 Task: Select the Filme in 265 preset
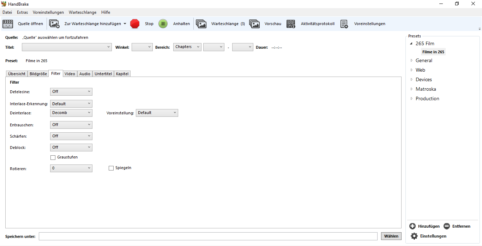433,52
